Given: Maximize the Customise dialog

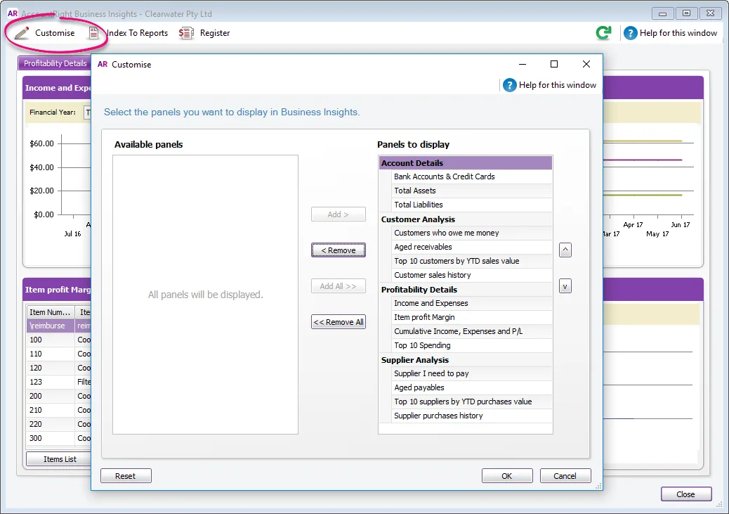Looking at the screenshot, I should tap(553, 64).
